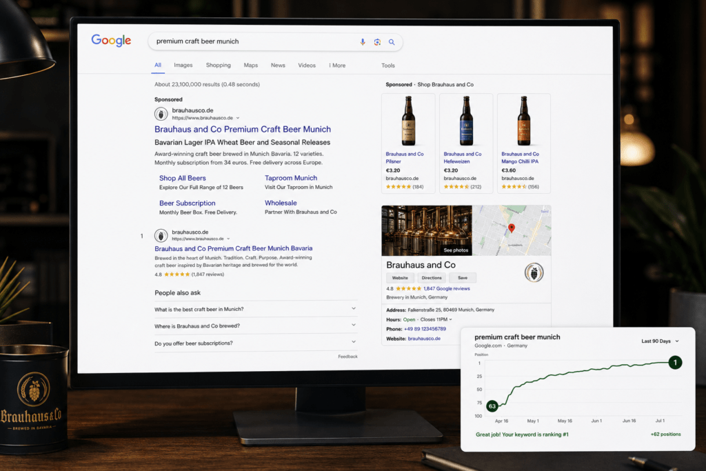Open Brauhaus and Co Mango Chilli IPA link
Image resolution: width=706 pixels, height=471 pixels.
(x=520, y=158)
